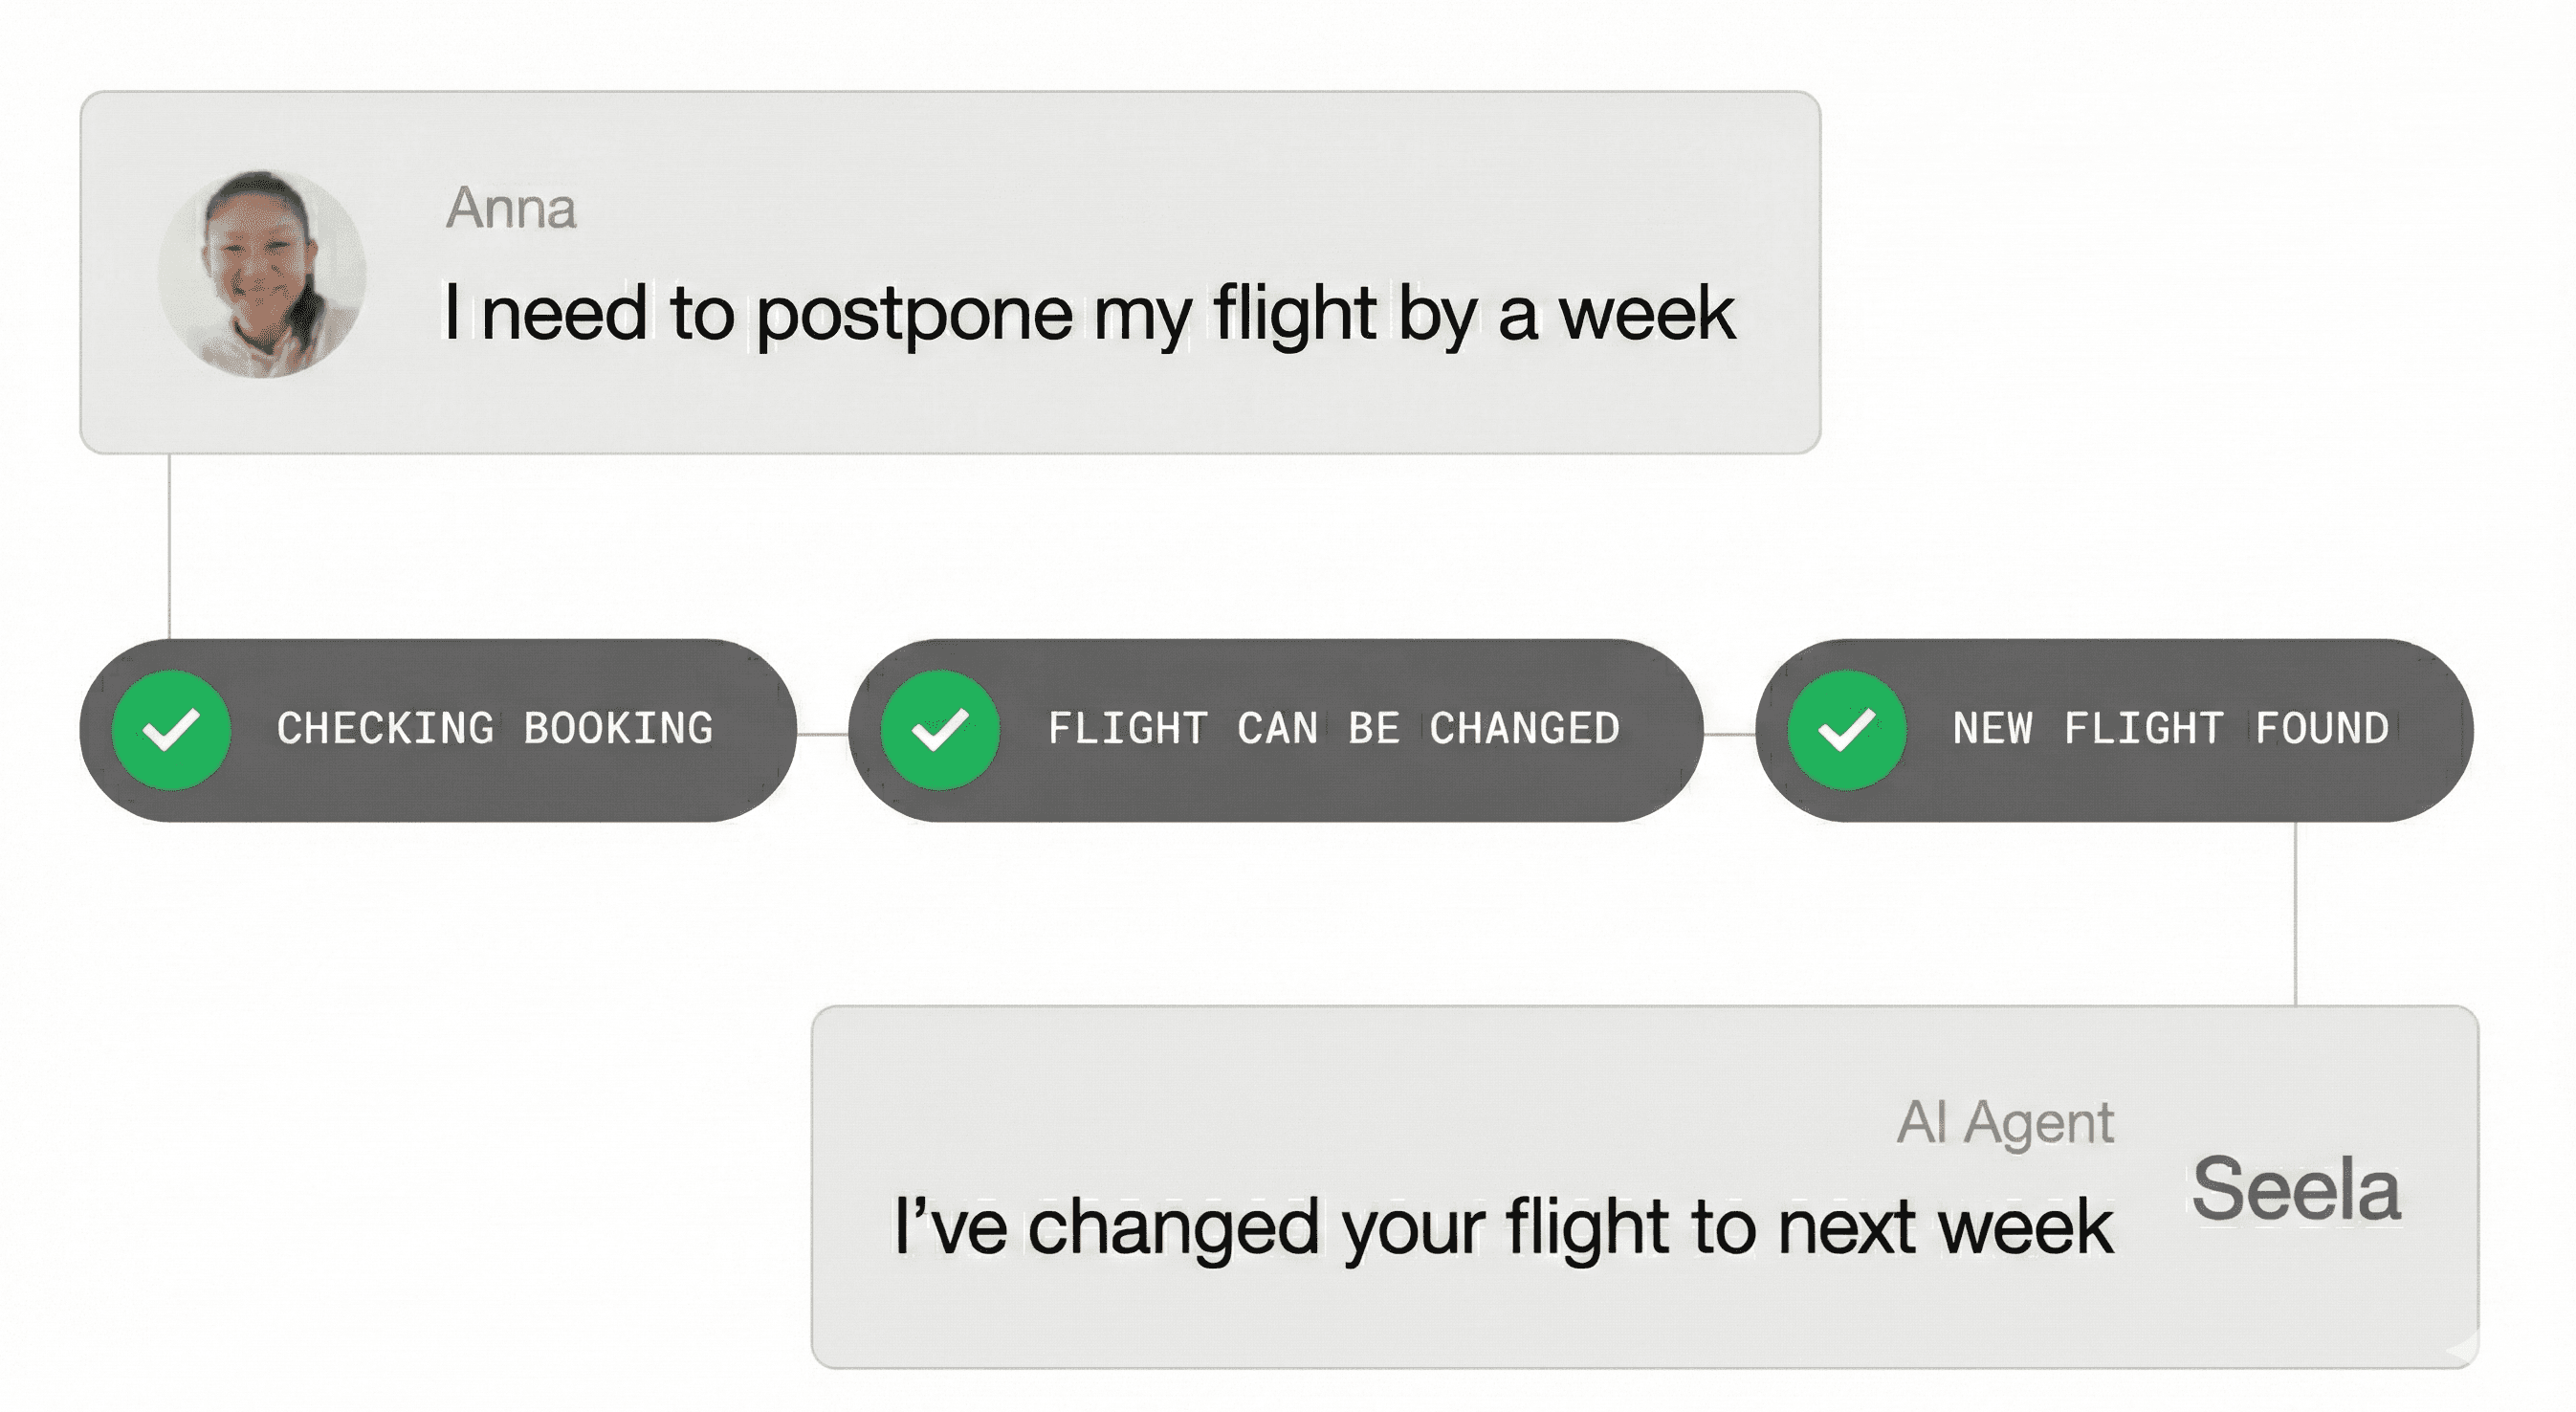Click the green checkmark beside Checking Booking
The width and height of the screenshot is (2576, 1412).
(172, 730)
